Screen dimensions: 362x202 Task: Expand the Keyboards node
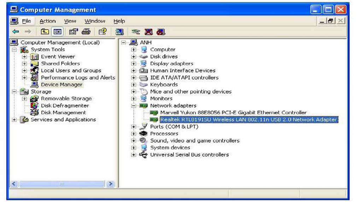133,85
